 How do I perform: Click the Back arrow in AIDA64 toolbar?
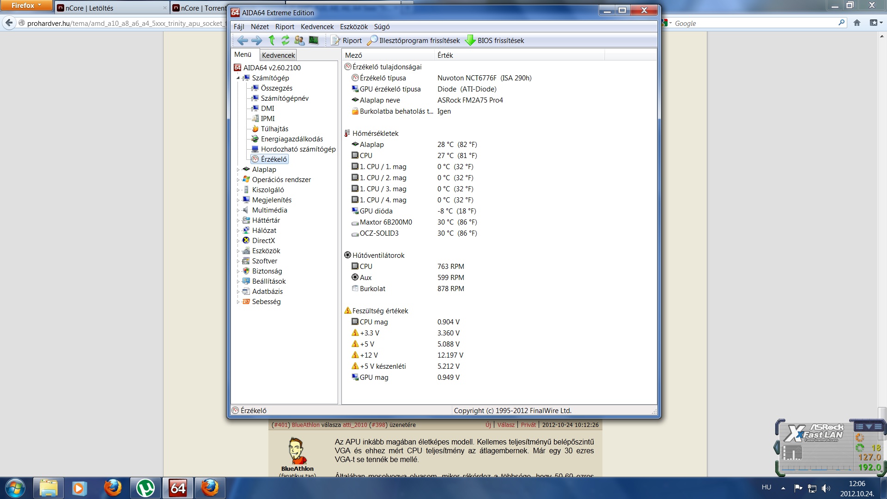(242, 41)
